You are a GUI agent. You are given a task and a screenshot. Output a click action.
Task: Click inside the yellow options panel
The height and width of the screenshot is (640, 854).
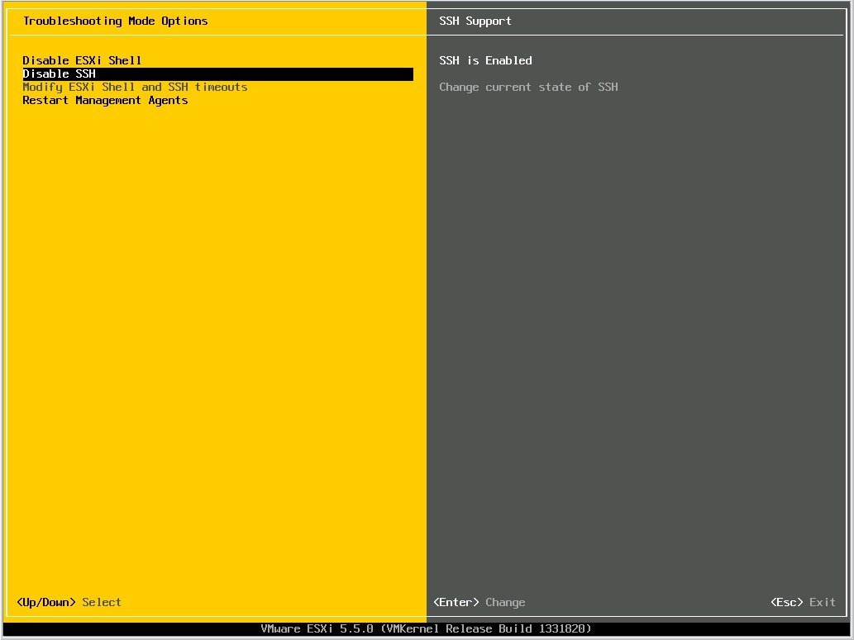click(x=215, y=330)
